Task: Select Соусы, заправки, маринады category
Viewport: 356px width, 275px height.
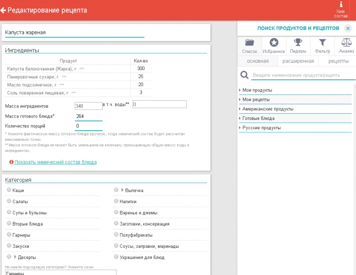Action: tap(116, 246)
